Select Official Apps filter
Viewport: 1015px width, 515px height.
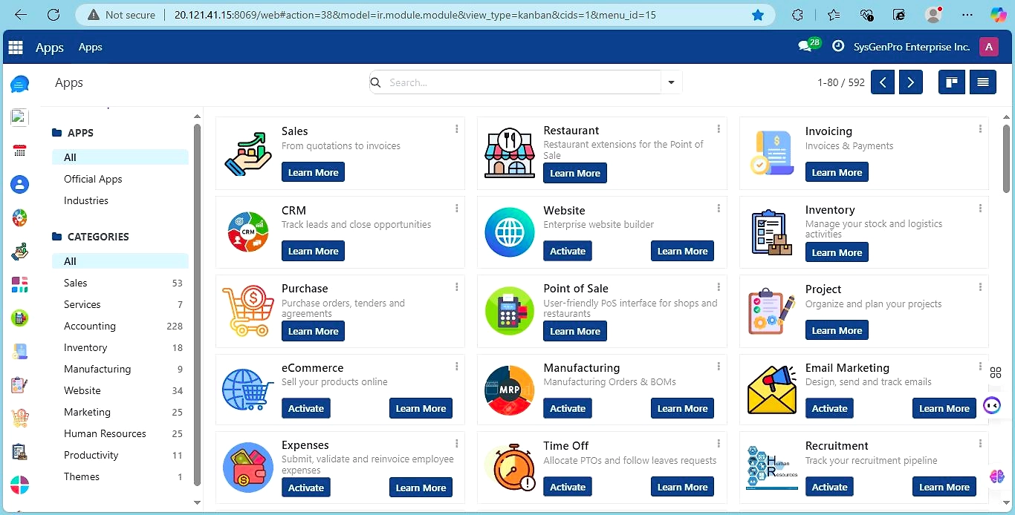coord(93,179)
